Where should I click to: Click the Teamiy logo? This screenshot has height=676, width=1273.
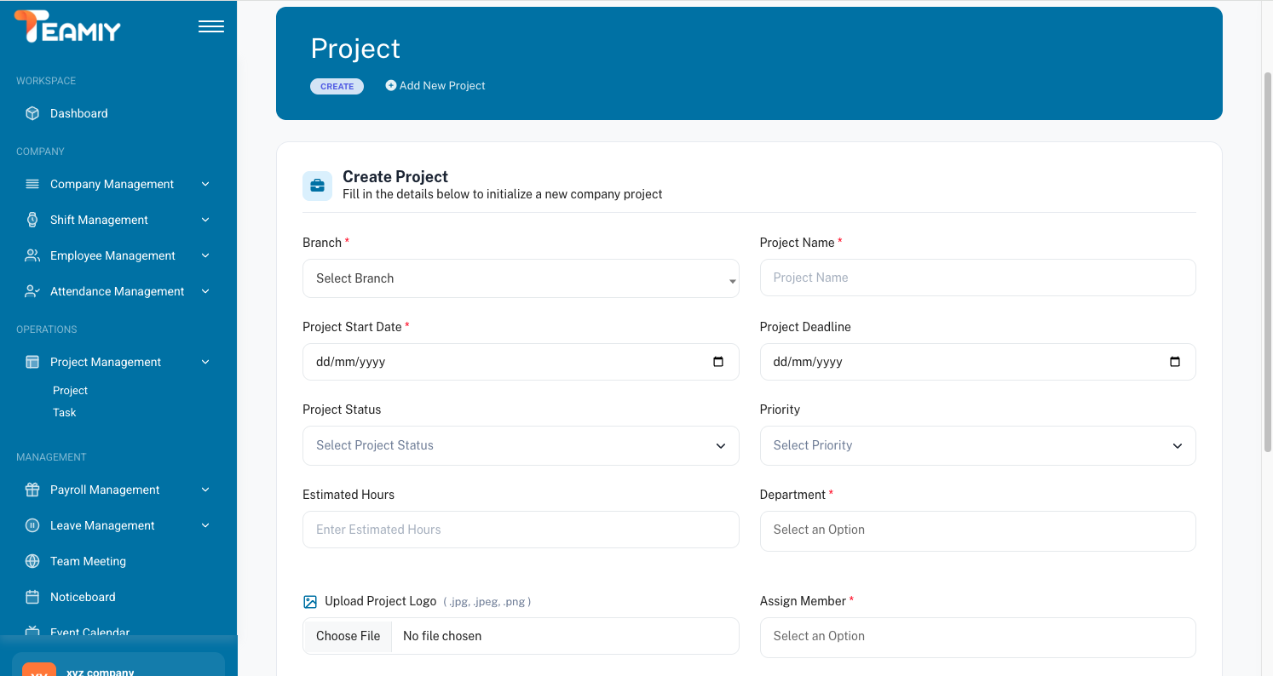pyautogui.click(x=68, y=27)
